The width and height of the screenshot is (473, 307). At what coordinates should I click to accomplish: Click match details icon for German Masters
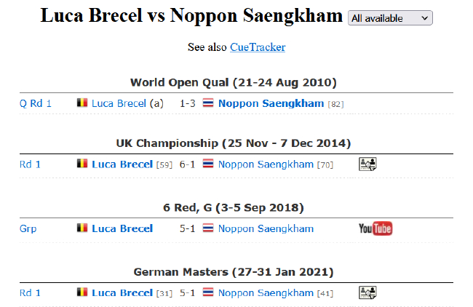tap(367, 292)
